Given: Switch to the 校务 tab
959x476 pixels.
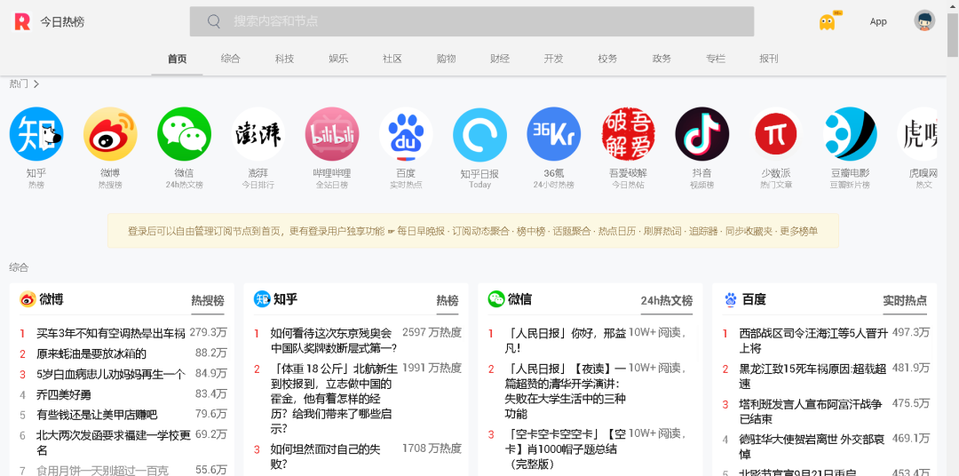Looking at the screenshot, I should point(607,59).
